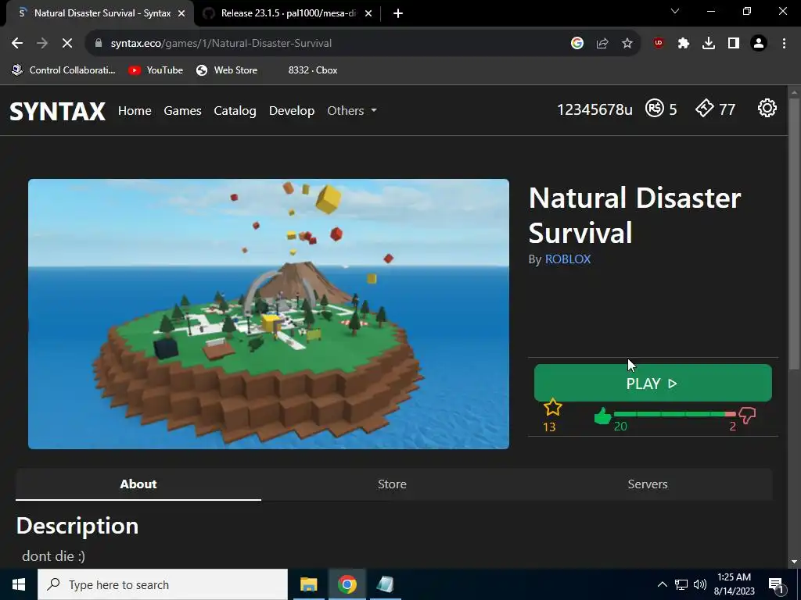Open the network icon in system tray
The image size is (801, 600).
(681, 584)
